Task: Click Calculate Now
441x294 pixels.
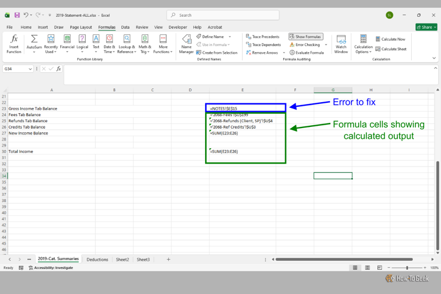Action: coord(390,39)
